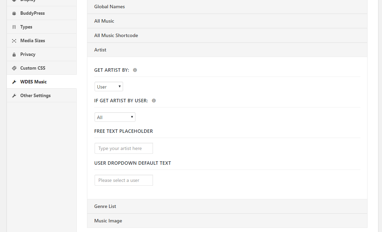Screen dimensions: 382x232
Task: Click the Free Text Placeholder input field
Action: [124, 148]
